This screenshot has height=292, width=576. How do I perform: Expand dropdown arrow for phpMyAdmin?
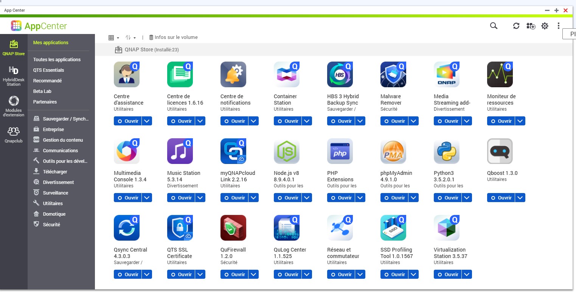tap(414, 198)
